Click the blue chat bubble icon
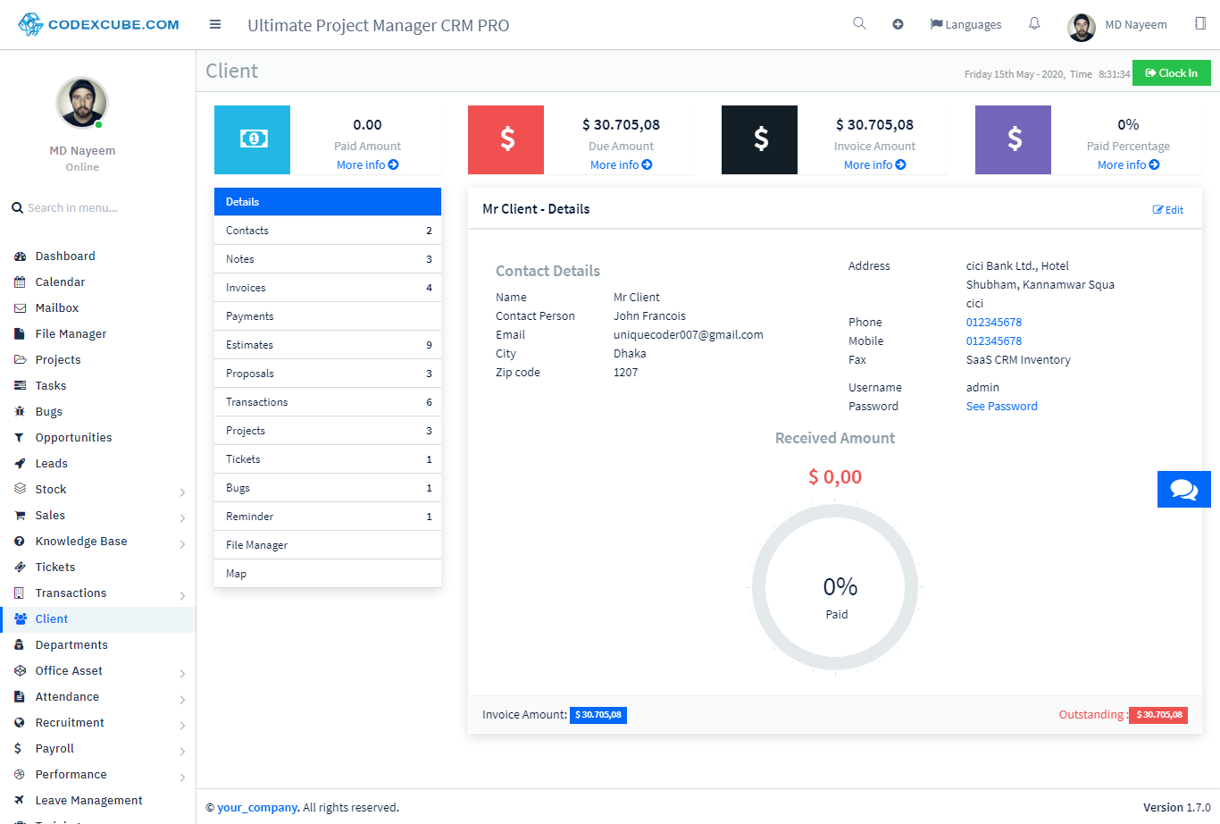Screen dimensions: 1220x824 coord(1184,489)
